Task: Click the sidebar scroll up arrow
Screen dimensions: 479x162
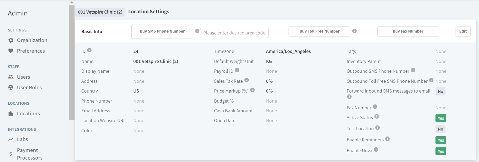Action: (72, 2)
